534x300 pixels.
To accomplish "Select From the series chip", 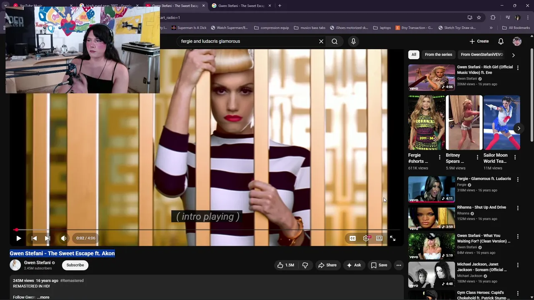I will click(438, 55).
